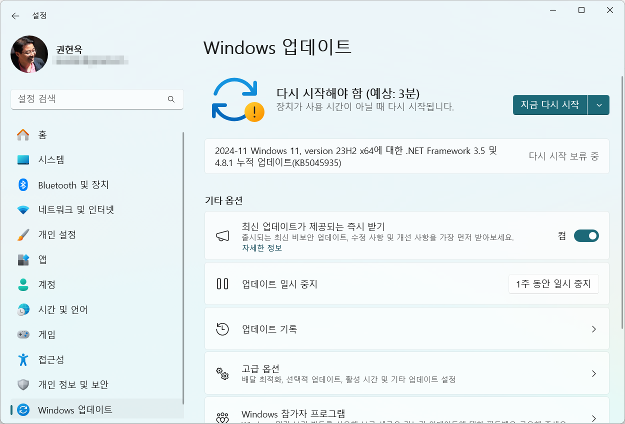Expand the 고급 옵션 chevron

[594, 373]
